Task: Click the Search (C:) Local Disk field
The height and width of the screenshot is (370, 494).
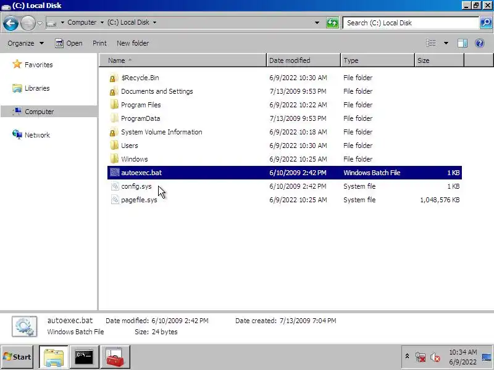Action: pyautogui.click(x=411, y=23)
